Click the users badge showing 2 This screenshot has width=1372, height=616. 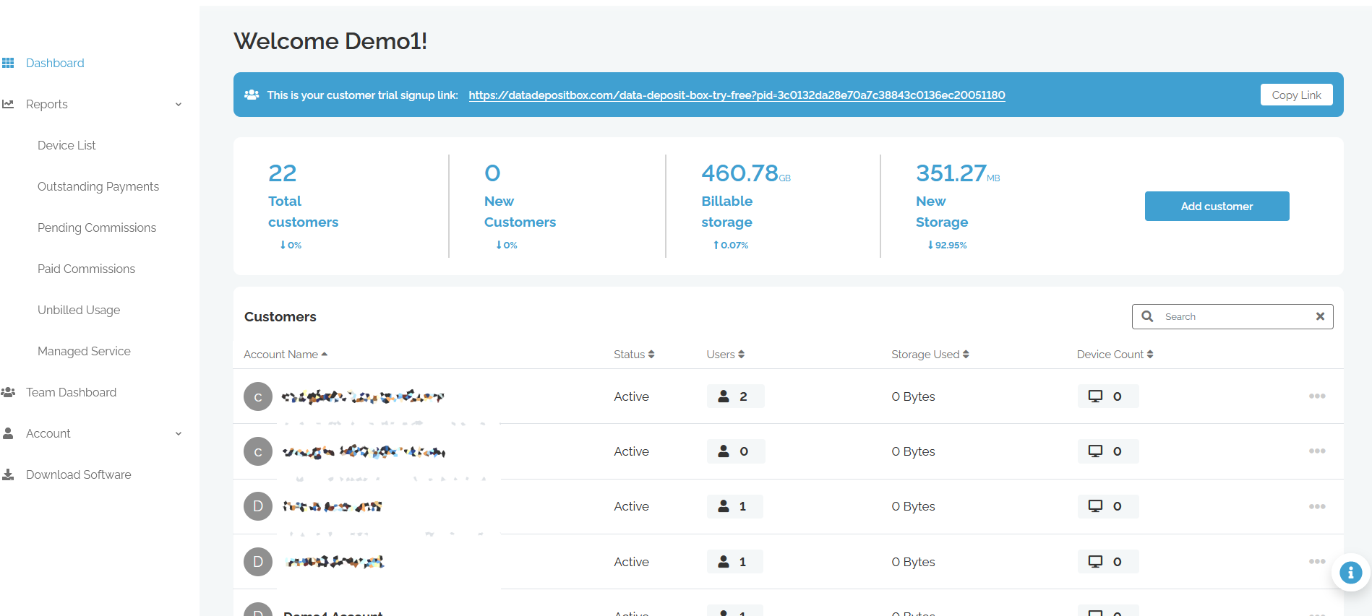735,396
